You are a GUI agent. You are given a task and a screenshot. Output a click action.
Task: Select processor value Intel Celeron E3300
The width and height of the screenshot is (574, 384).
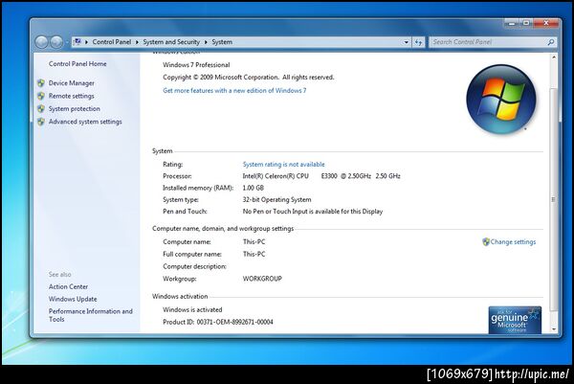pyautogui.click(x=321, y=176)
